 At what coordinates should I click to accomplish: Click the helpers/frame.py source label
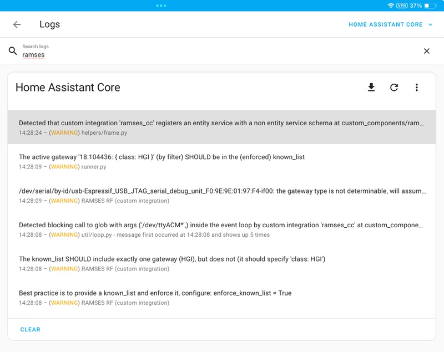coord(104,132)
